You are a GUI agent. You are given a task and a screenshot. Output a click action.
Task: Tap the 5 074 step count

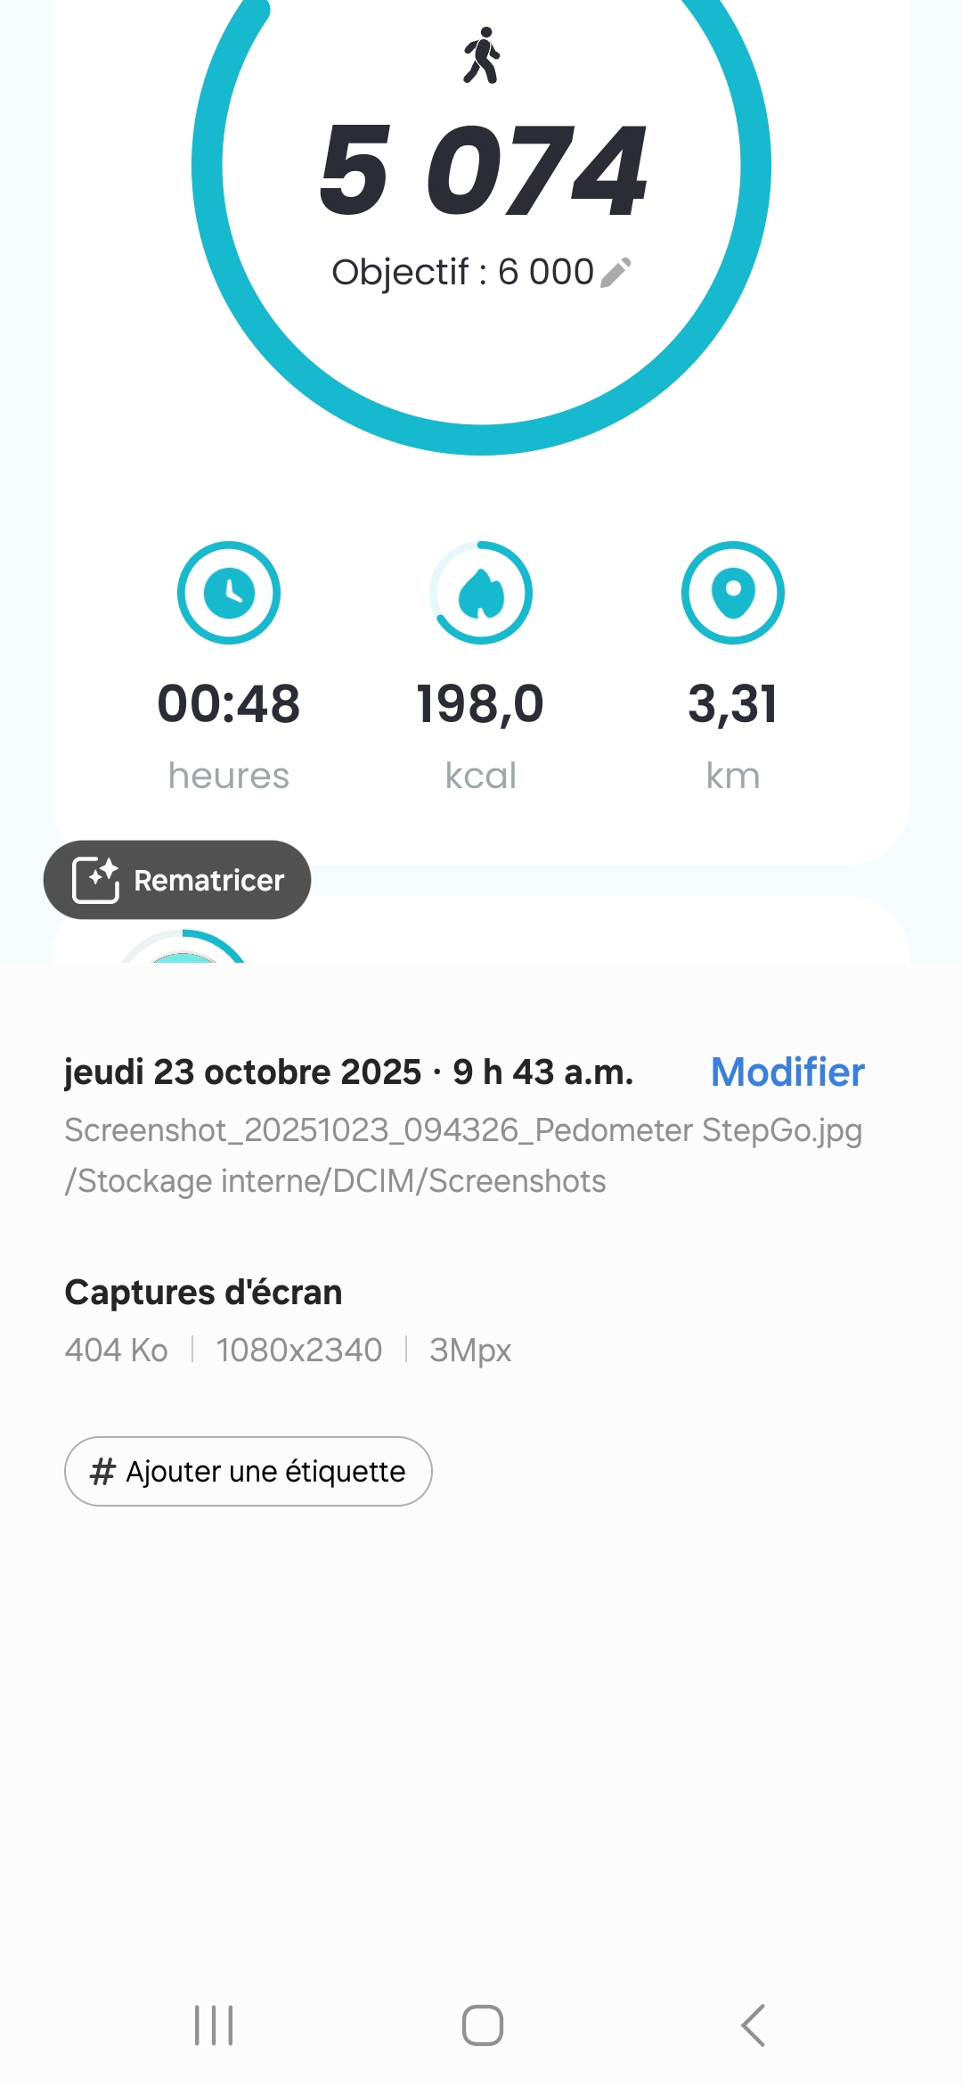[x=482, y=171]
